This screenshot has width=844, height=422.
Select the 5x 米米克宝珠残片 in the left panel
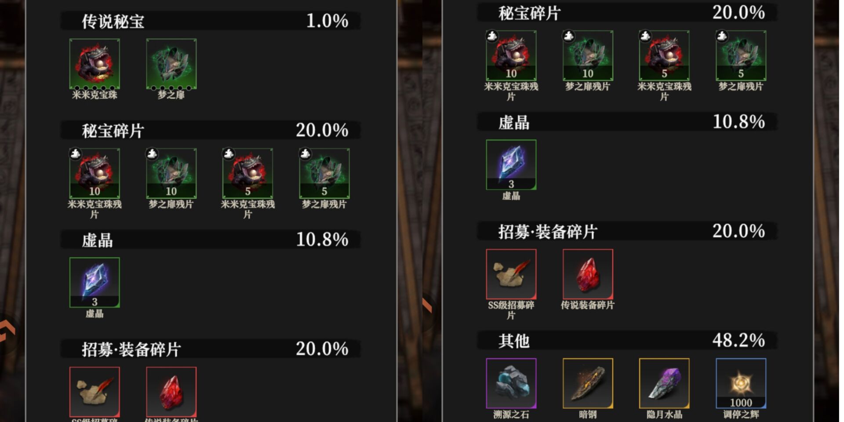pos(247,173)
